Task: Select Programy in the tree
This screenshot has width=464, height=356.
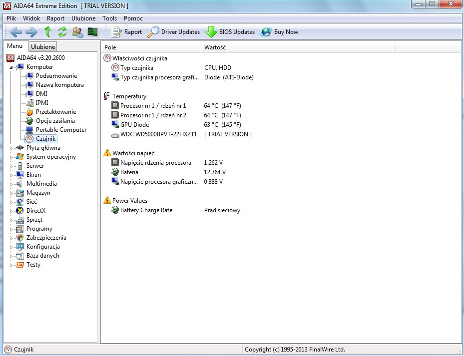Action: pos(39,229)
